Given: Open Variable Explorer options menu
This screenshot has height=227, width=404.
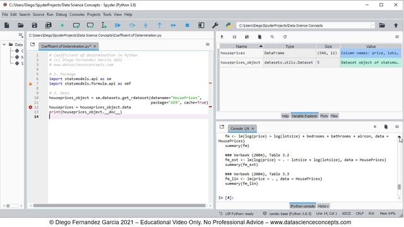Looking at the screenshot, I should tap(397, 37).
